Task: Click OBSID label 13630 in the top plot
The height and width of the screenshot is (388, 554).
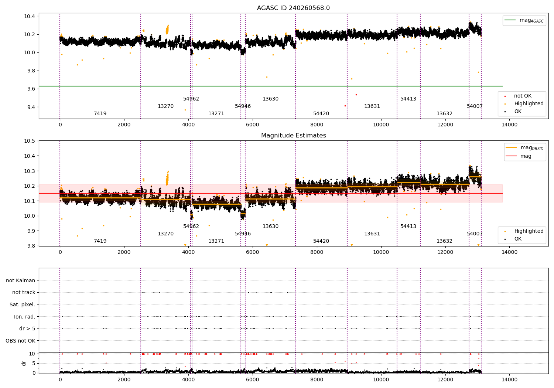Action: point(270,99)
